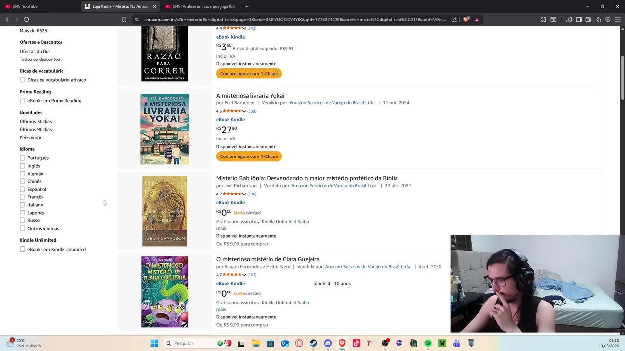Open the Clara Guejeira book cover thumbnail
Screen dimensions: 625x351
(x=165, y=292)
